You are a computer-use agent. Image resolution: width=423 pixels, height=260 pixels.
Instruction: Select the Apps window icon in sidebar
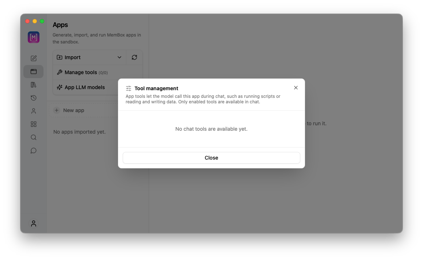[34, 72]
